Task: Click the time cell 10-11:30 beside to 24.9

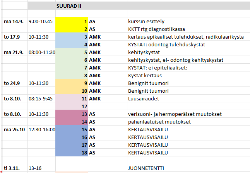Action: coord(42,83)
